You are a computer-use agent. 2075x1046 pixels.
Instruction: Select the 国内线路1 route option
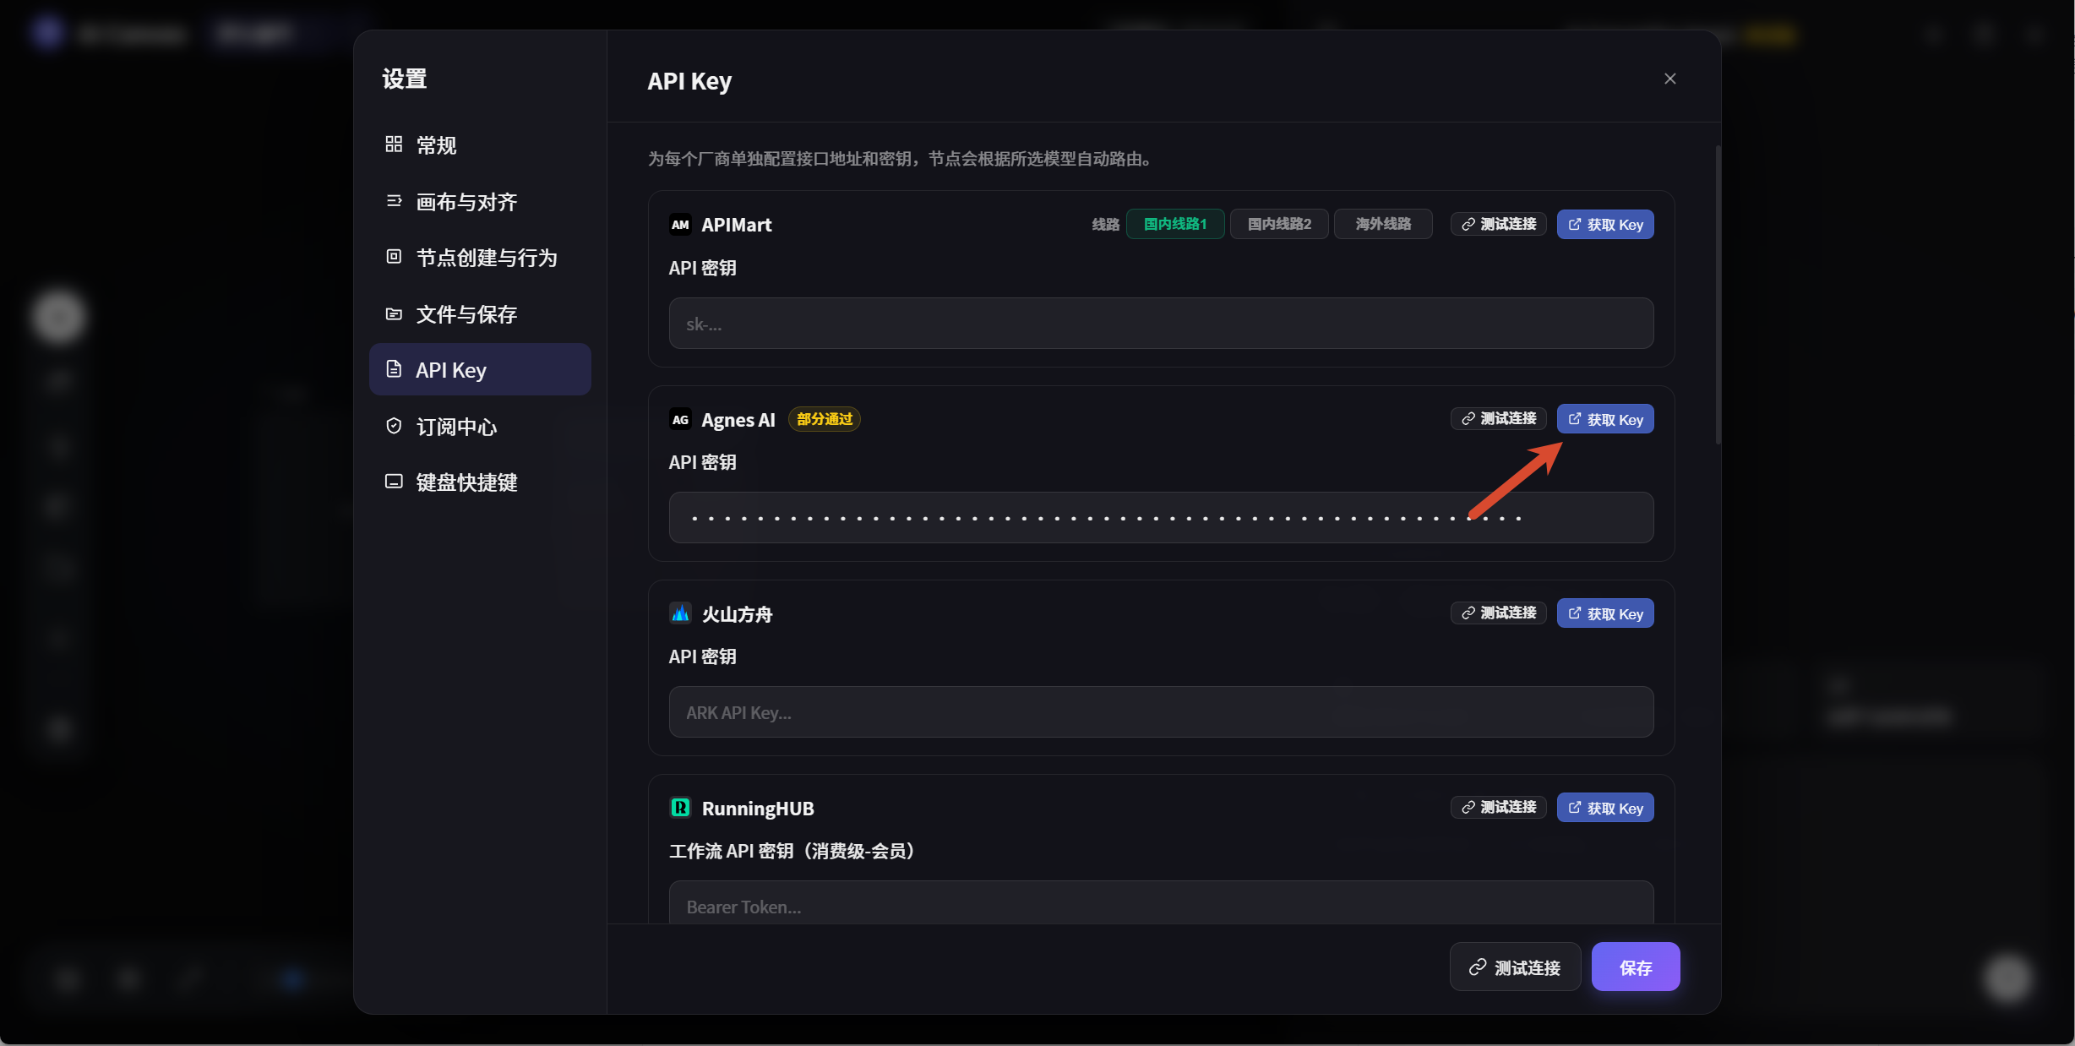[1175, 224]
